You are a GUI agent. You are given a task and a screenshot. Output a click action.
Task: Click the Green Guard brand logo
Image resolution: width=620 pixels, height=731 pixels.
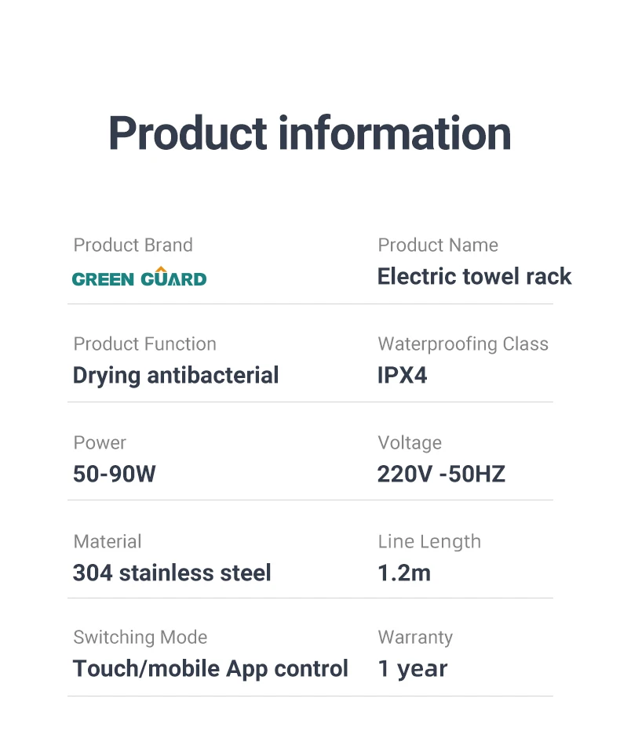tap(139, 278)
